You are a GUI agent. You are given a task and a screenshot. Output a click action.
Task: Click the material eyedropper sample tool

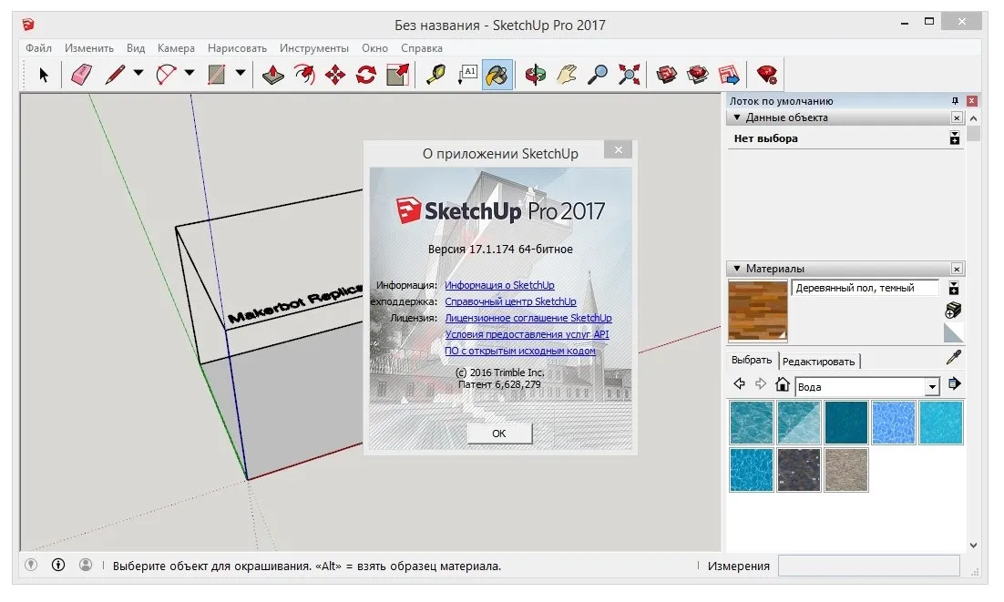tap(953, 357)
